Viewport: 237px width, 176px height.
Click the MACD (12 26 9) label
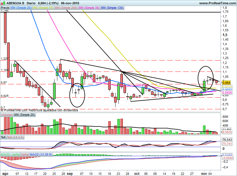pos(41,154)
